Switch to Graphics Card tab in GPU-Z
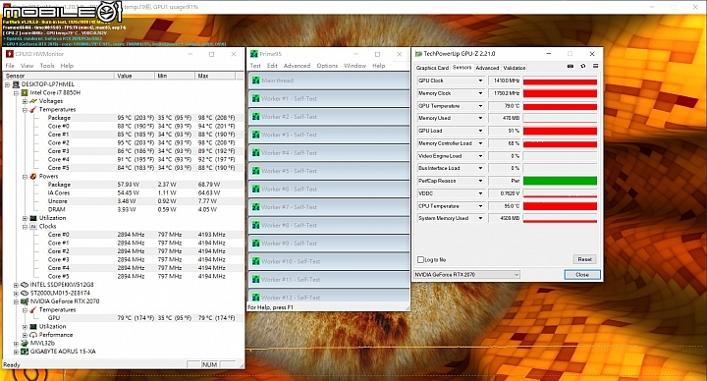The width and height of the screenshot is (707, 381). (432, 68)
